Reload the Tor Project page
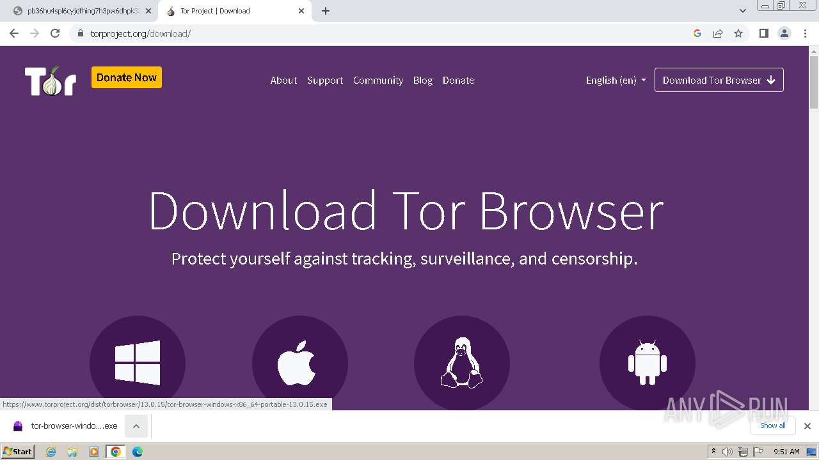The width and height of the screenshot is (819, 460). click(x=55, y=33)
